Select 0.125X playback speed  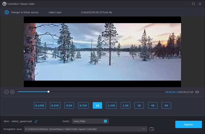pyautogui.click(x=40, y=105)
